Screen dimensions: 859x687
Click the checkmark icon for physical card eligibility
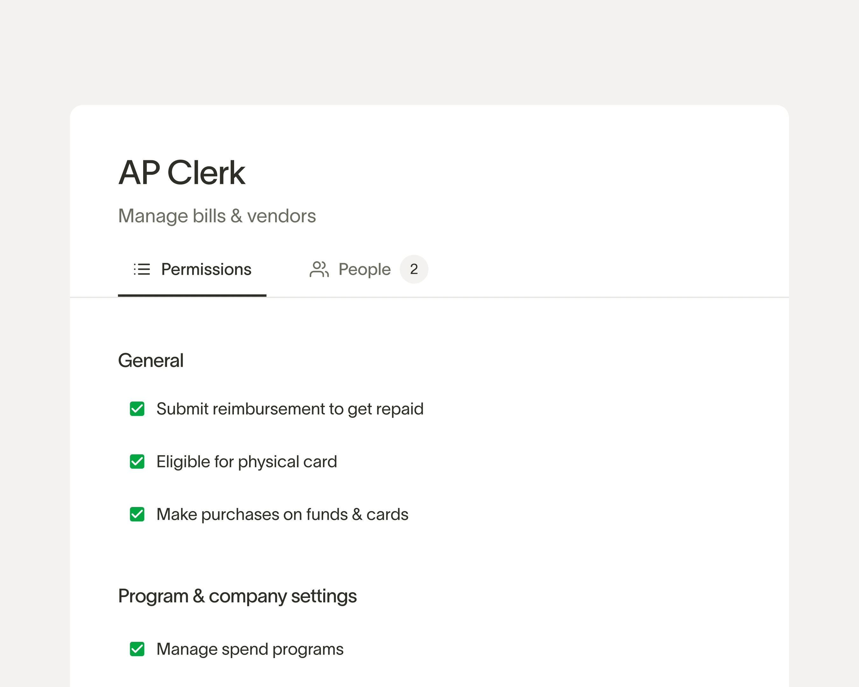point(137,461)
